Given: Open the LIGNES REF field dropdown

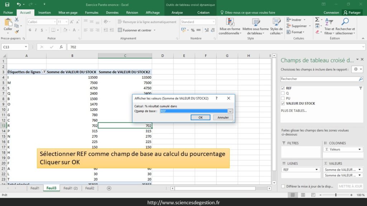Looking at the screenshot, I should pyautogui.click(x=316, y=170).
